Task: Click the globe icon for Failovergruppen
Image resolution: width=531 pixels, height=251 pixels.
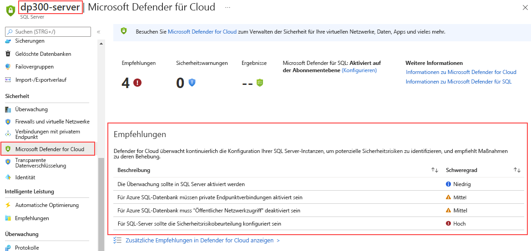Action: pyautogui.click(x=8, y=67)
